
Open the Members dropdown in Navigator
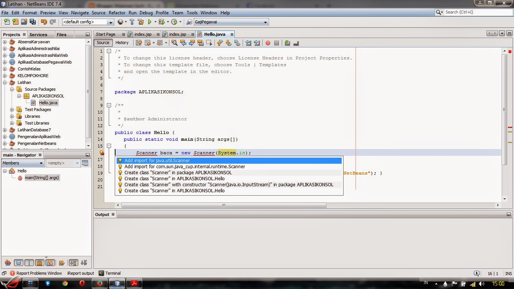[23, 163]
